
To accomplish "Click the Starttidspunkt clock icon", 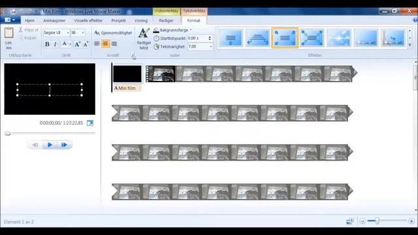I will [x=157, y=38].
